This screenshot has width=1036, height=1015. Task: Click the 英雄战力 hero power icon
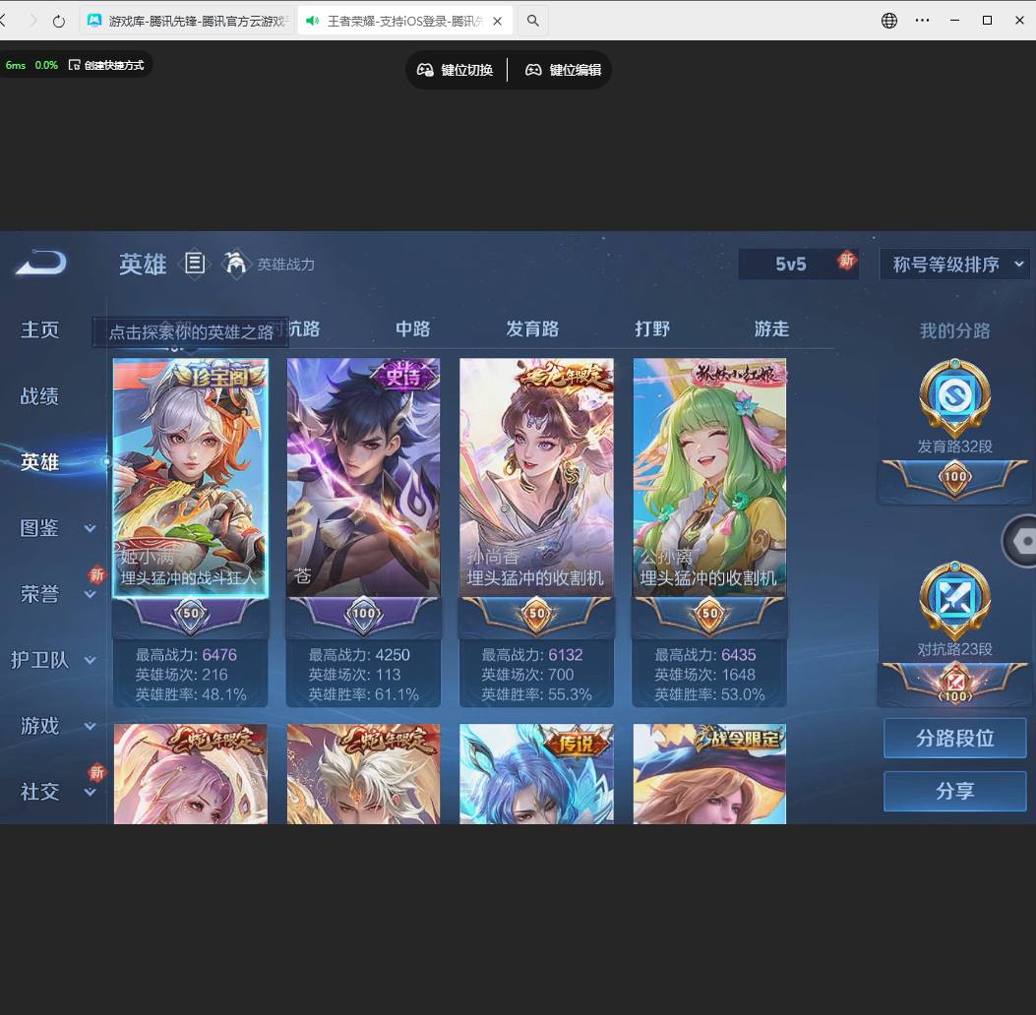(236, 264)
